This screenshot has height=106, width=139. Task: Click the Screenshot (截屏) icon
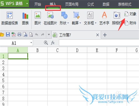76,15
